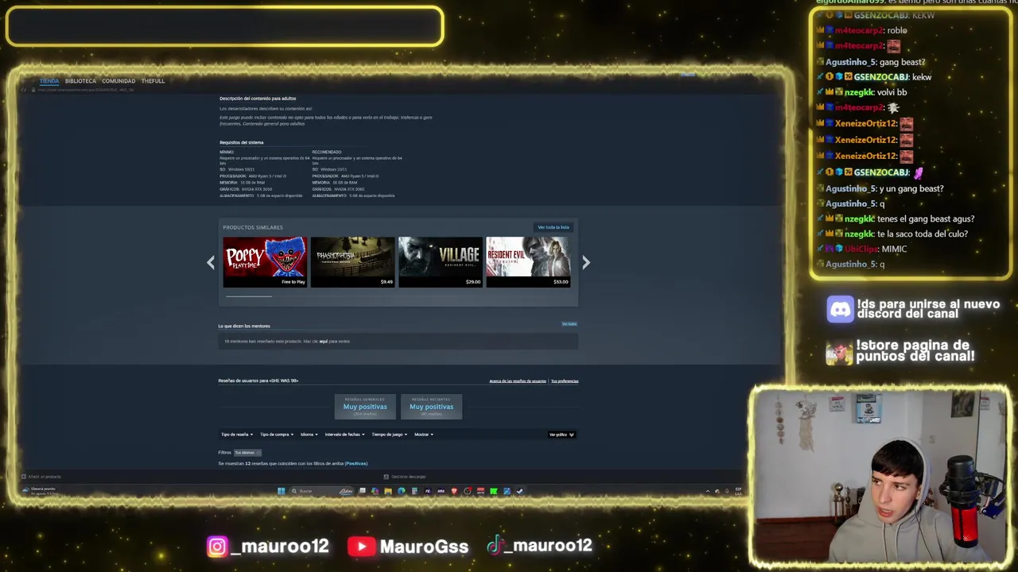The image size is (1018, 572).
Task: Open 'Tus preferencias' link
Action: click(565, 381)
